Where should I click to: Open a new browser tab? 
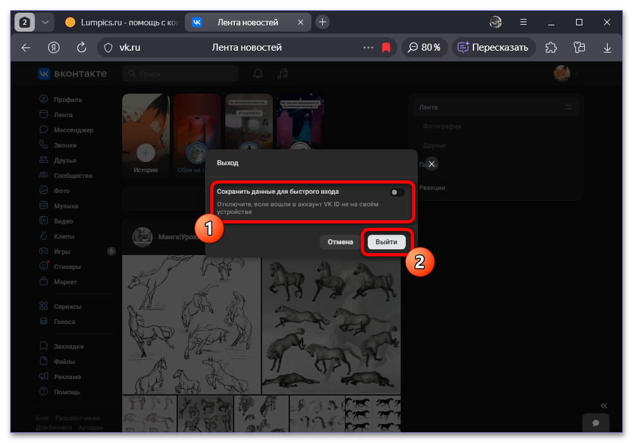322,22
